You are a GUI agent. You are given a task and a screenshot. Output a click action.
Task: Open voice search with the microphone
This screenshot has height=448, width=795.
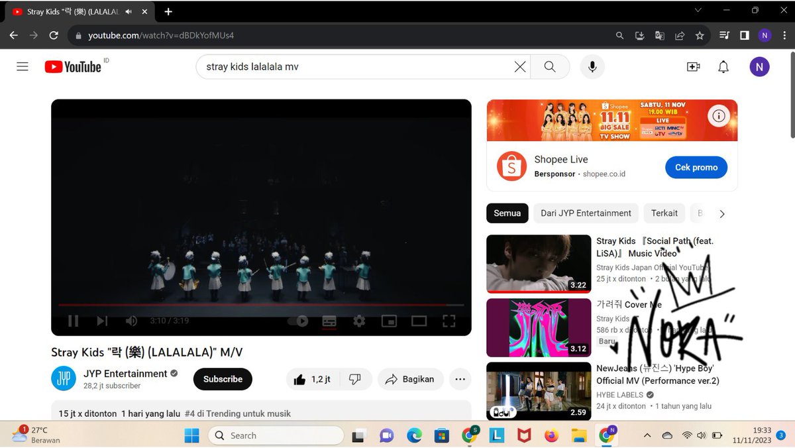592,66
